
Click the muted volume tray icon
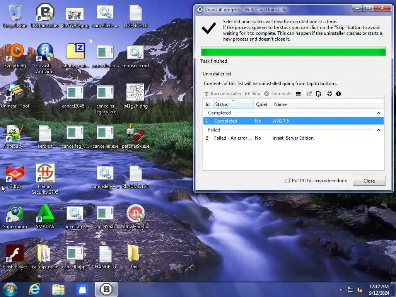tap(359, 290)
